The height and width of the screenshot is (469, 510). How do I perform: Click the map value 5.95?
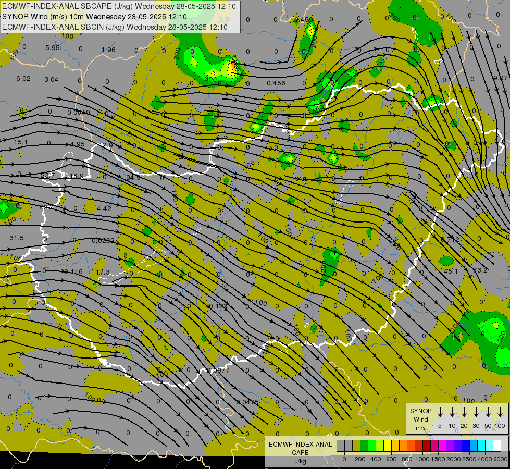point(53,48)
